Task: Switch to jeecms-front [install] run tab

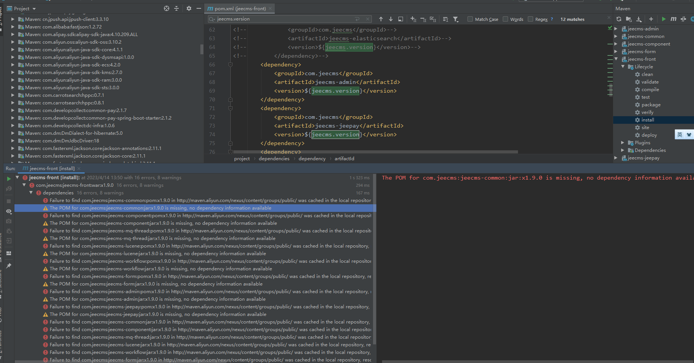Action: (52, 168)
